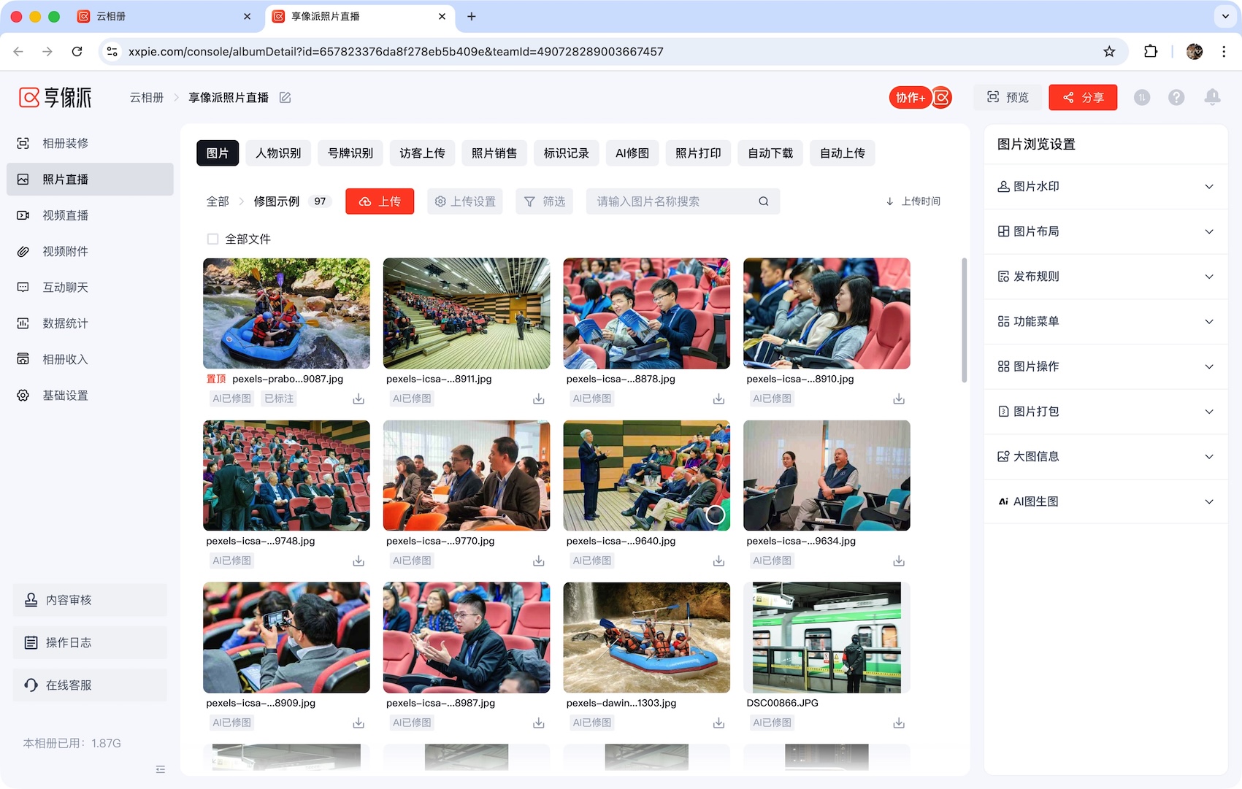Image resolution: width=1242 pixels, height=789 pixels.
Task: Bookmark this page with the star icon
Action: [x=1109, y=51]
